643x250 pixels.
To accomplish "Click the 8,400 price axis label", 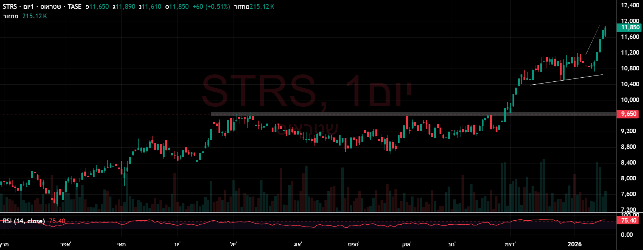I will (628, 162).
